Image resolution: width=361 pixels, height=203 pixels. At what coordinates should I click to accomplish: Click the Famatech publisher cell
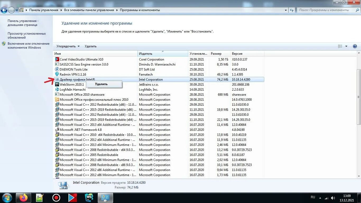click(146, 75)
